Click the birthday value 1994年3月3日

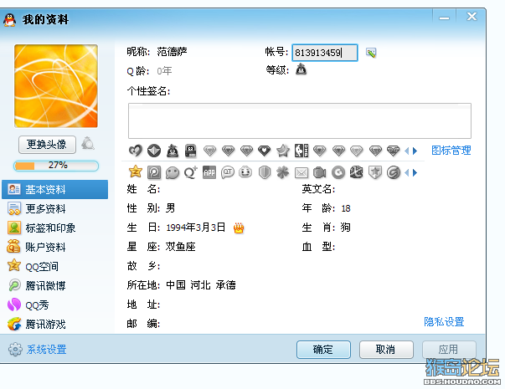pyautogui.click(x=196, y=228)
